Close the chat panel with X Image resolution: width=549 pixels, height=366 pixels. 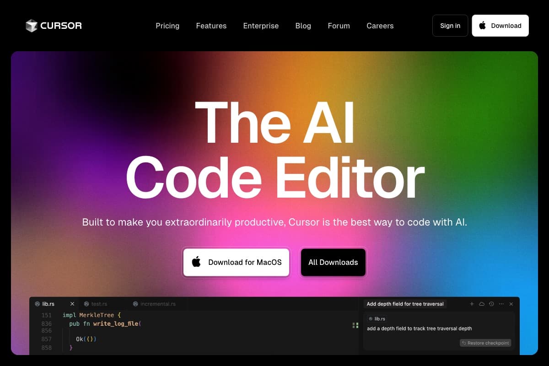[511, 304]
